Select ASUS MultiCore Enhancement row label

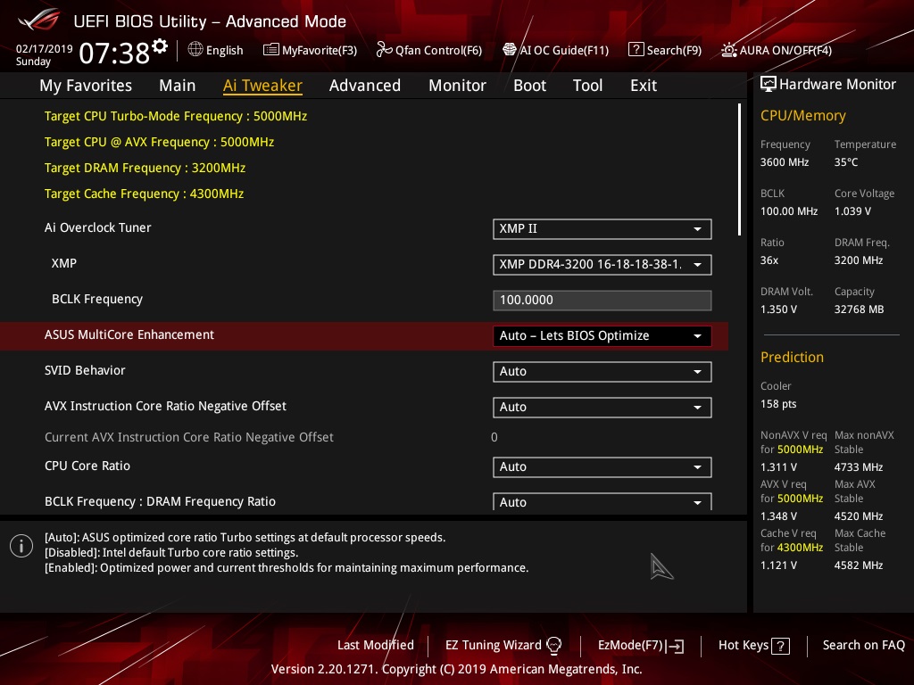tap(129, 335)
